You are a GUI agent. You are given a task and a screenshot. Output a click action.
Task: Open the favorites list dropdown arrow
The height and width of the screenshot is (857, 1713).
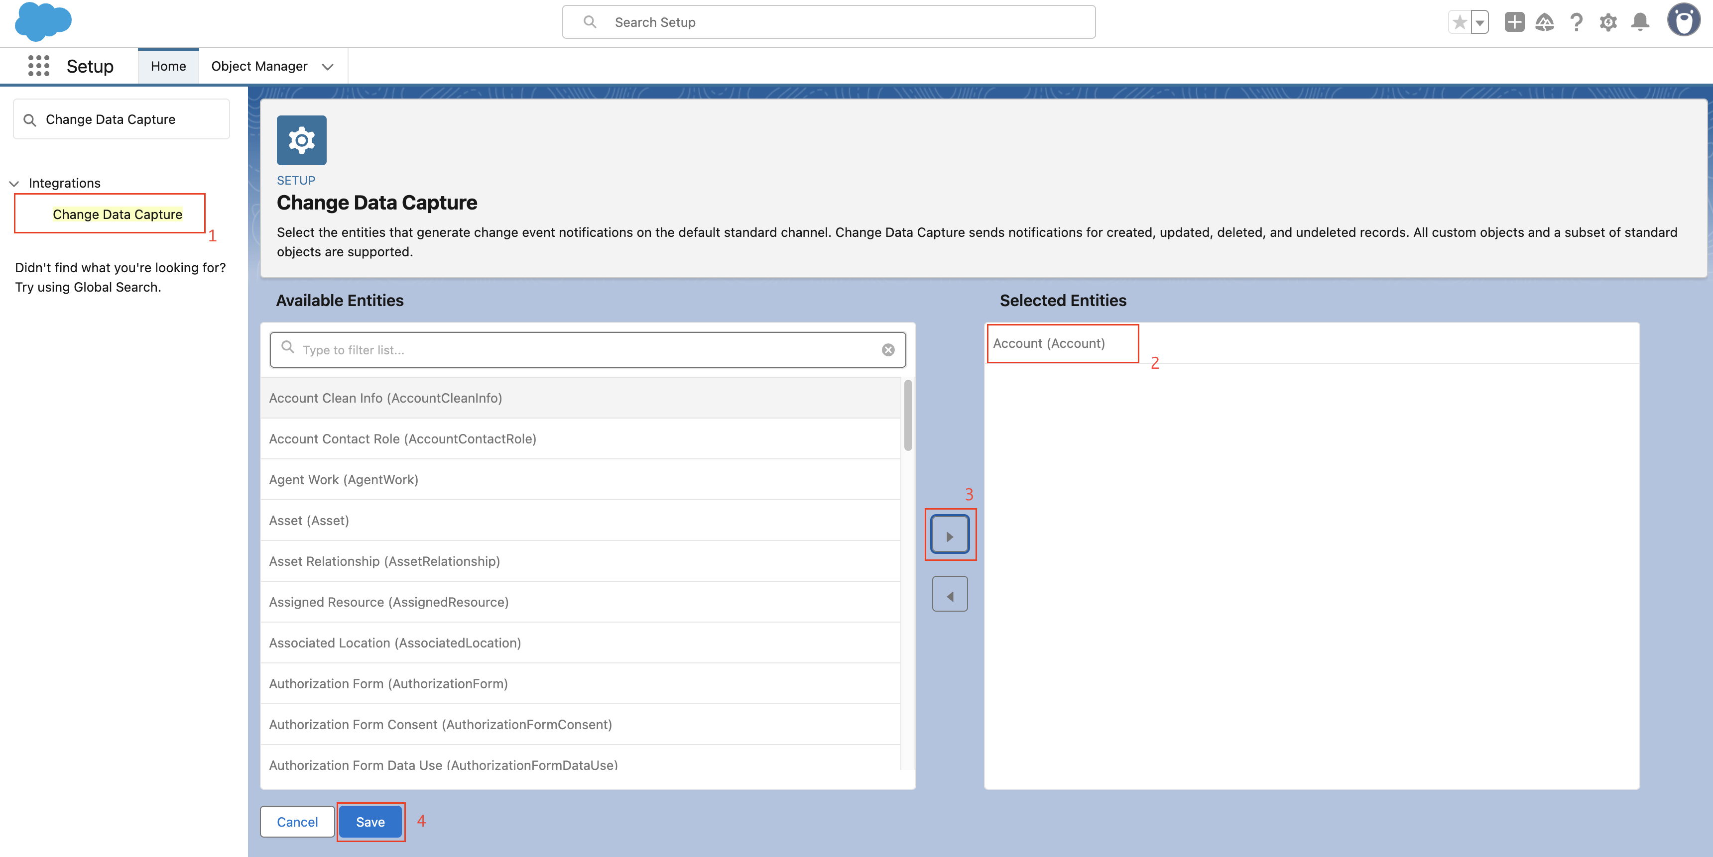tap(1479, 22)
